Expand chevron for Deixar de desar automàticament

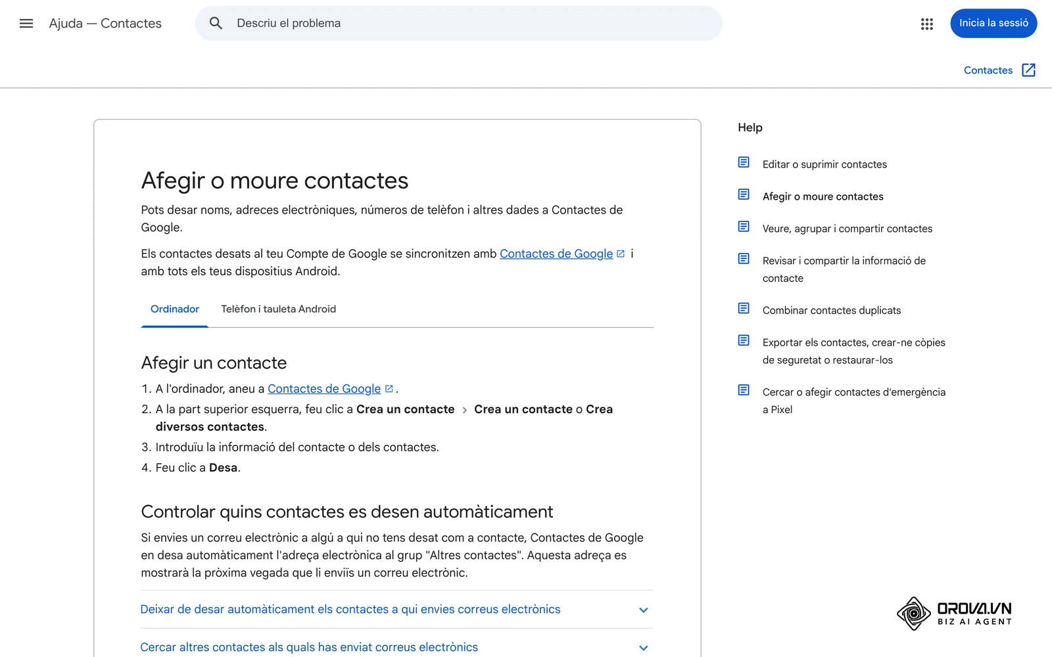pyautogui.click(x=644, y=610)
